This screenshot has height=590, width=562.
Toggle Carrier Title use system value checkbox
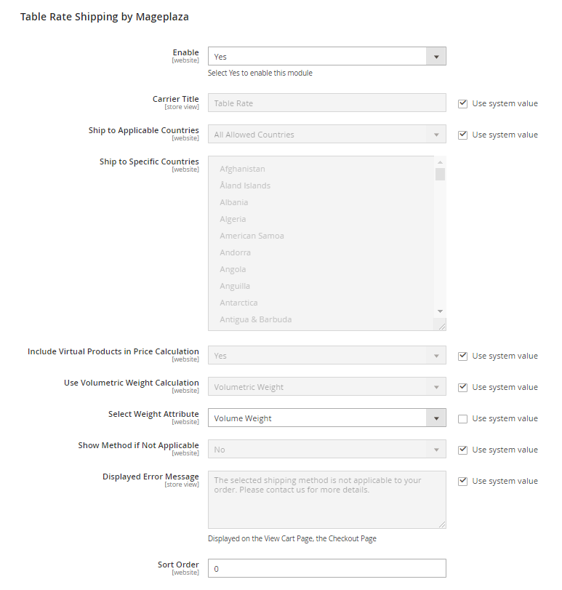pyautogui.click(x=463, y=103)
